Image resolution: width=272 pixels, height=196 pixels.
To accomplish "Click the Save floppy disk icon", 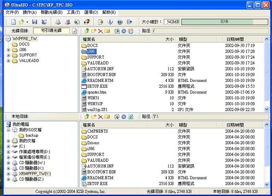I will coord(35,22).
